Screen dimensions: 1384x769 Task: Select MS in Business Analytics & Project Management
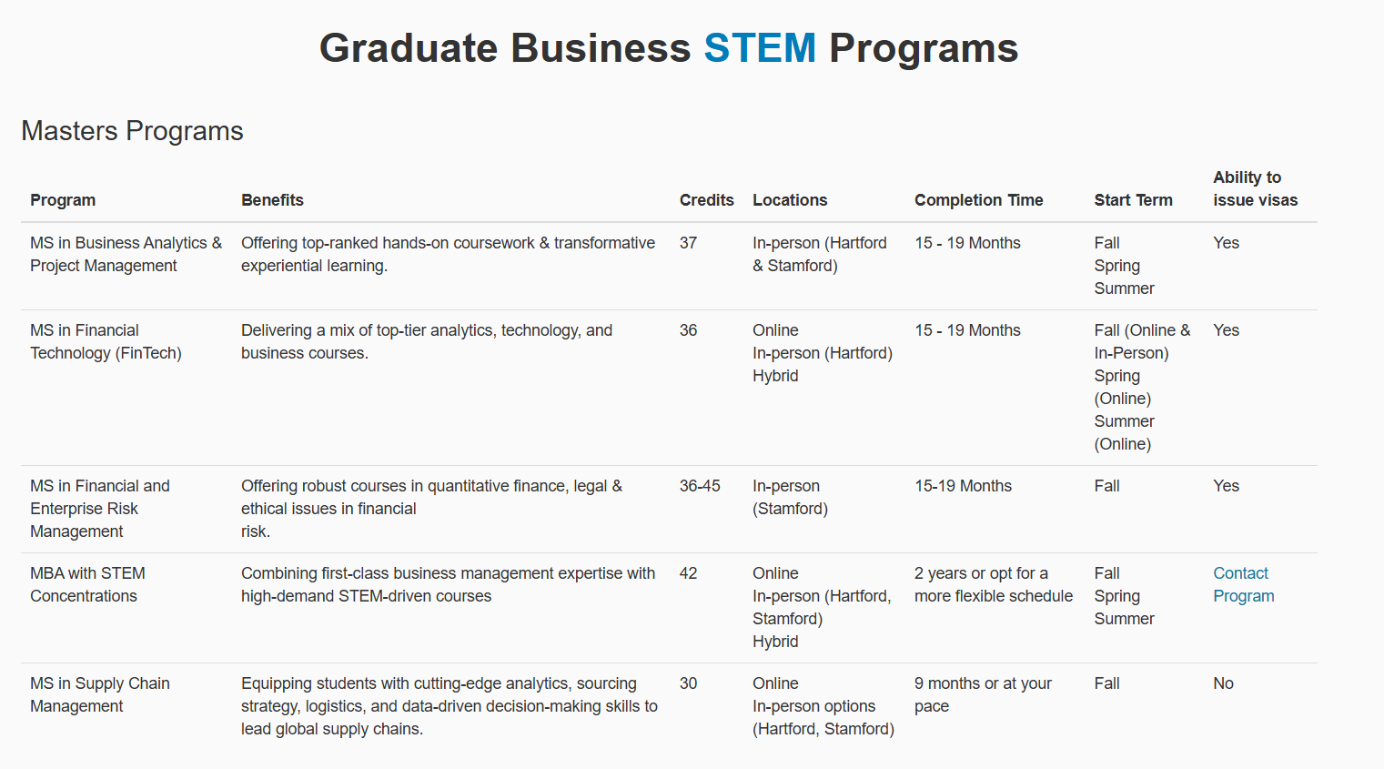point(126,254)
